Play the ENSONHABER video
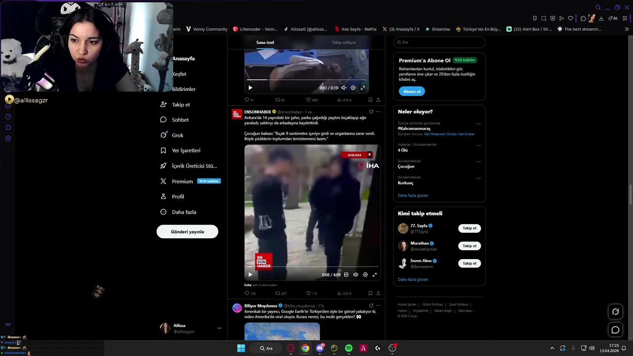Screen dimensions: 633x356 250,274
